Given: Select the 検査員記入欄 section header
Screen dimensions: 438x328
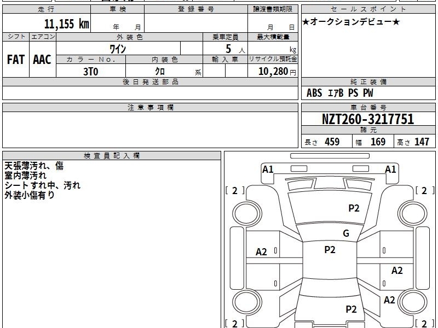Looking at the screenshot, I should [112, 156].
